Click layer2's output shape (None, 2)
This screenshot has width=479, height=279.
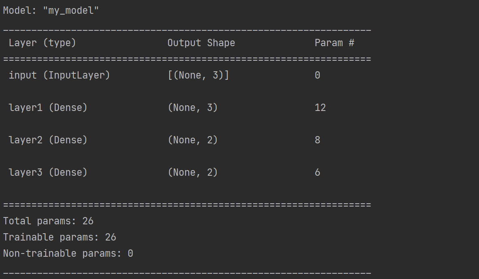point(192,140)
